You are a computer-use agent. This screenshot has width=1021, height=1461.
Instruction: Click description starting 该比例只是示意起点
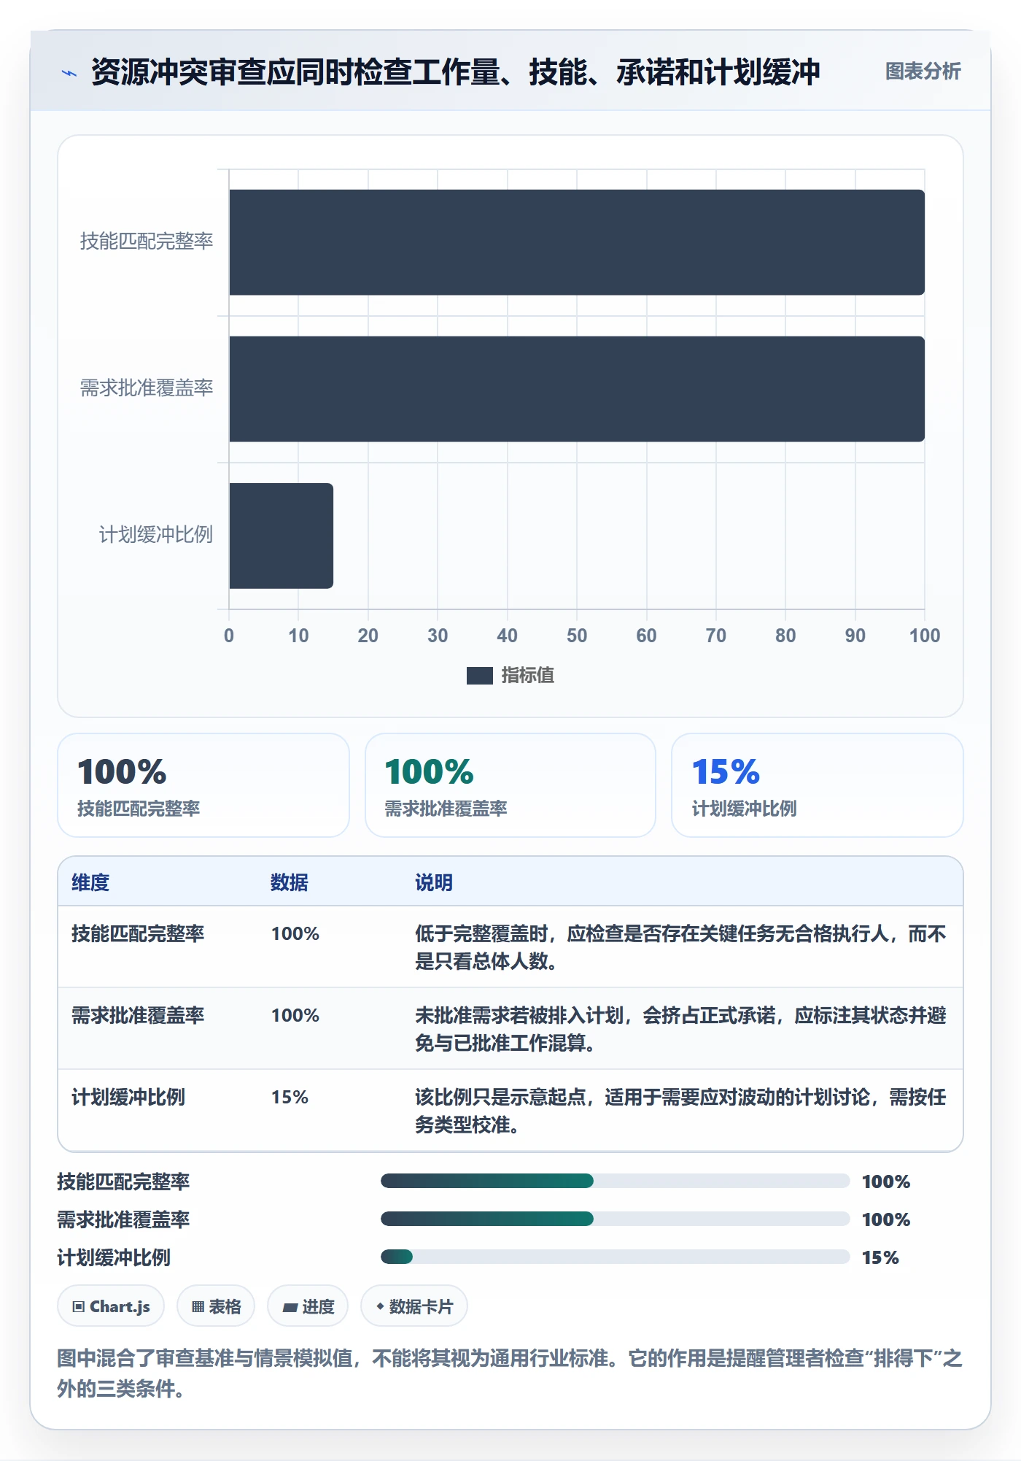680,1111
